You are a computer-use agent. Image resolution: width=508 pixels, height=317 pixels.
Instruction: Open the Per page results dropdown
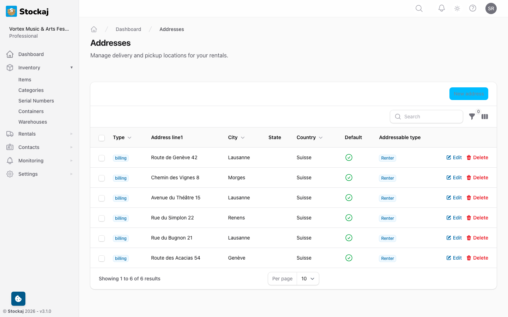[x=308, y=278]
